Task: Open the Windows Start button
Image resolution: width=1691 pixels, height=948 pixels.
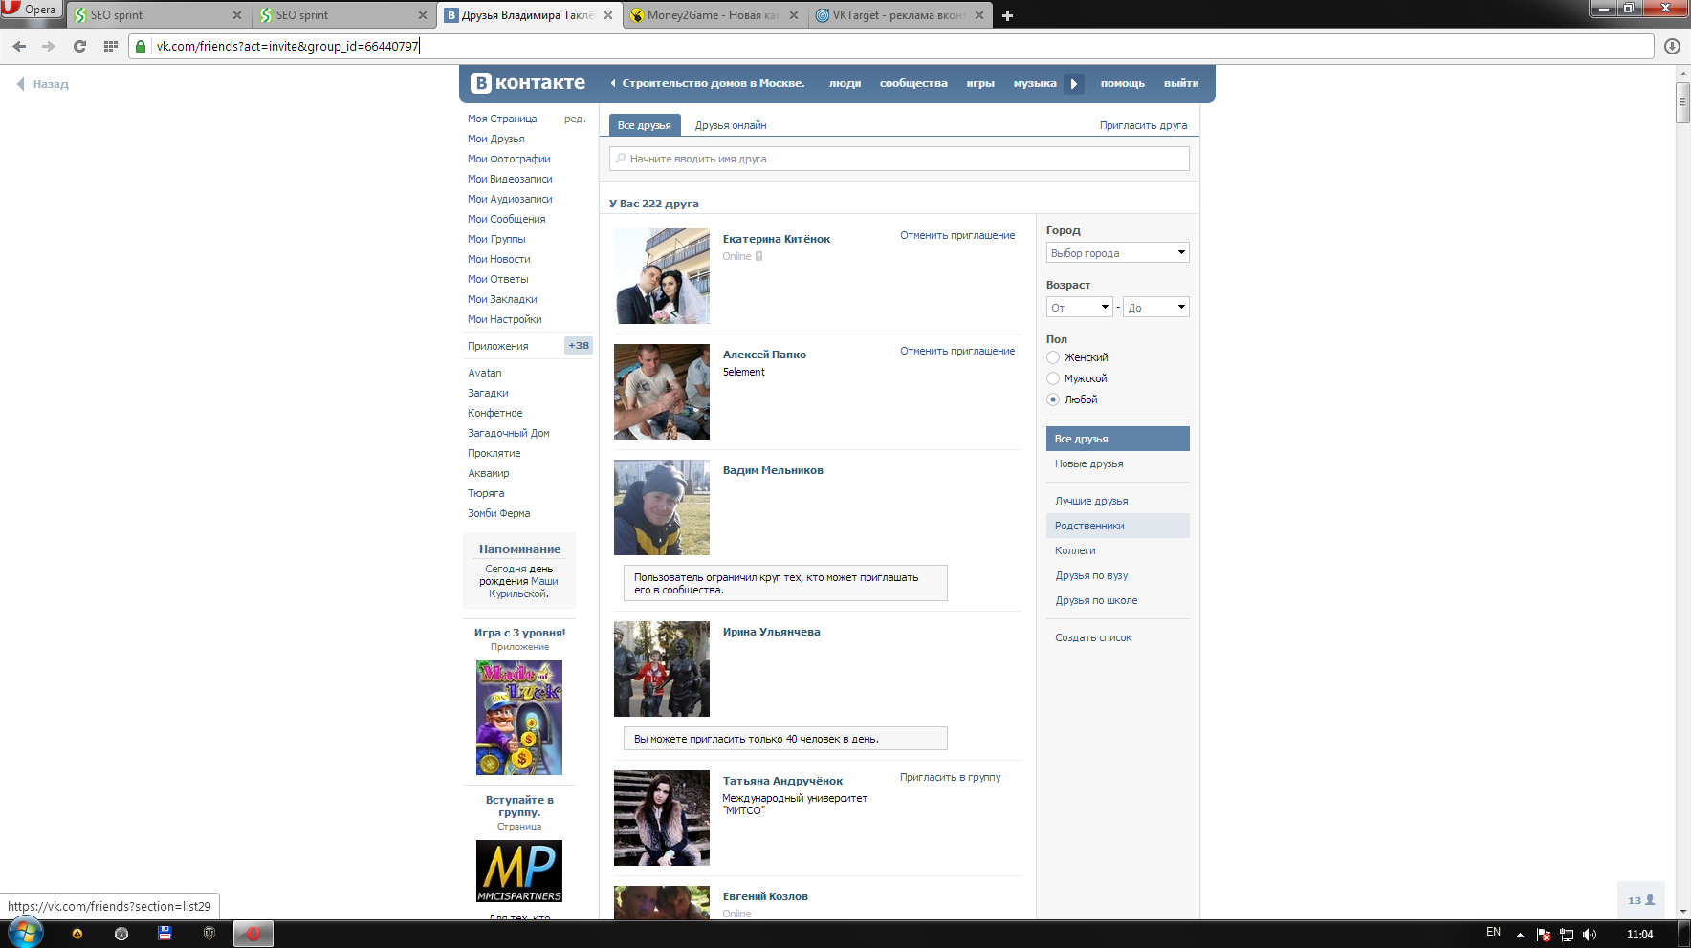Action: 25,934
